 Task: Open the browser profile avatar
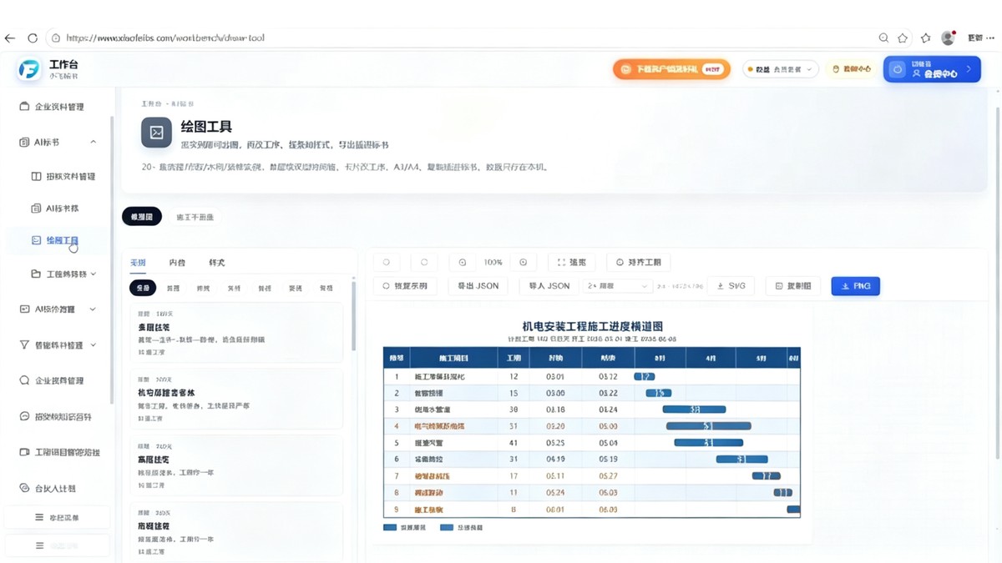click(948, 38)
